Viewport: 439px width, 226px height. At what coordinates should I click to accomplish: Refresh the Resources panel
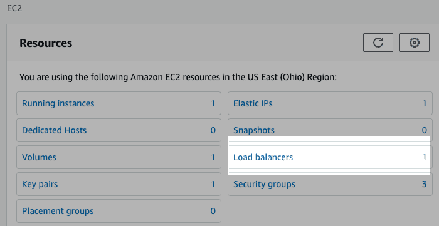(378, 43)
